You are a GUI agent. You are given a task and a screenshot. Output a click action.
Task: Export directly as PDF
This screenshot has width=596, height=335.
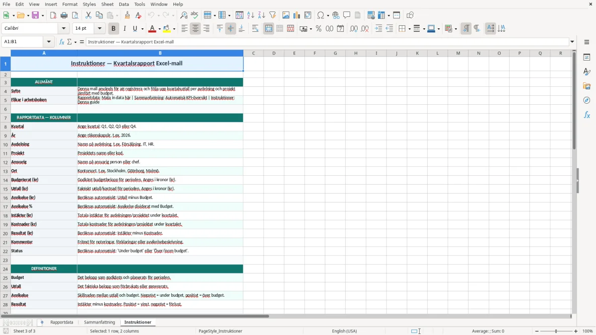click(53, 15)
